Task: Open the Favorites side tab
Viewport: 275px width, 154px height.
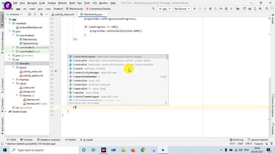Action: click(x=2, y=106)
